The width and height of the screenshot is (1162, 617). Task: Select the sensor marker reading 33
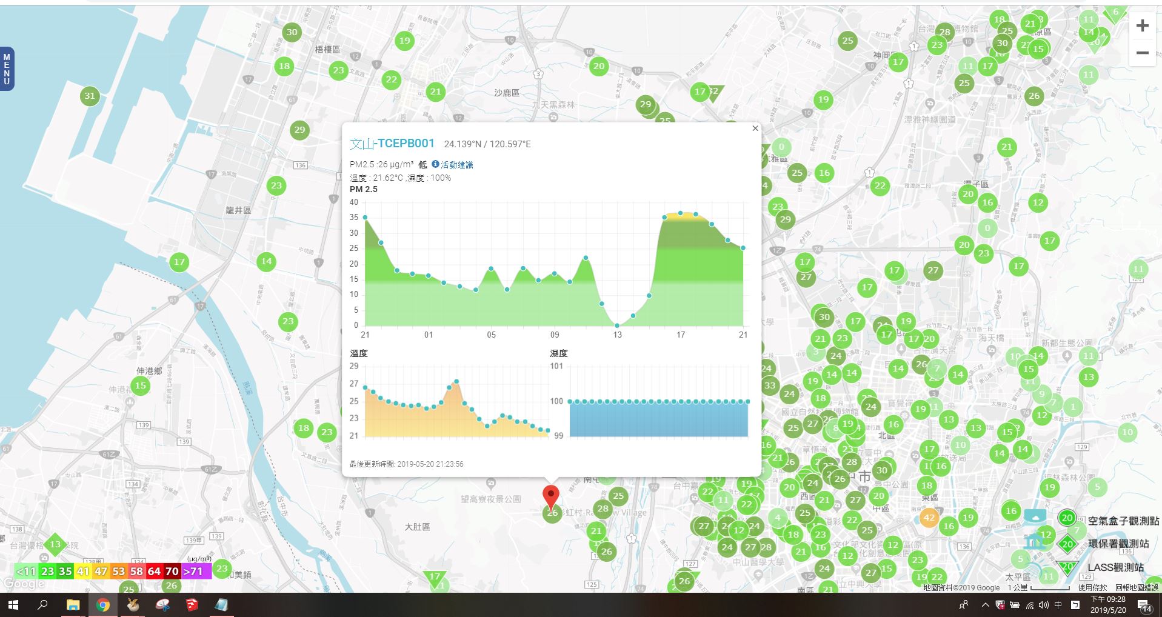[770, 385]
